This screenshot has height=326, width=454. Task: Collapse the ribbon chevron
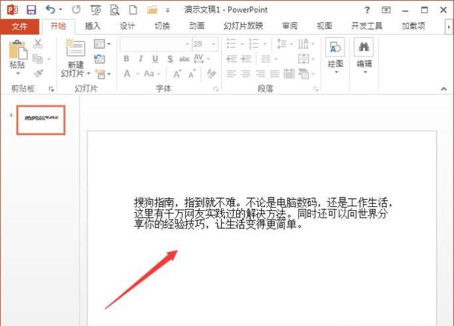[443, 88]
